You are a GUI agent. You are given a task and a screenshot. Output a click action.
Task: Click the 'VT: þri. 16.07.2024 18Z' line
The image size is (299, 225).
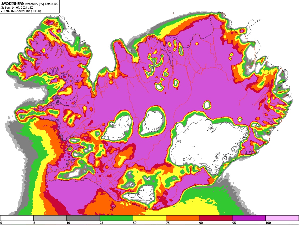tap(15, 11)
